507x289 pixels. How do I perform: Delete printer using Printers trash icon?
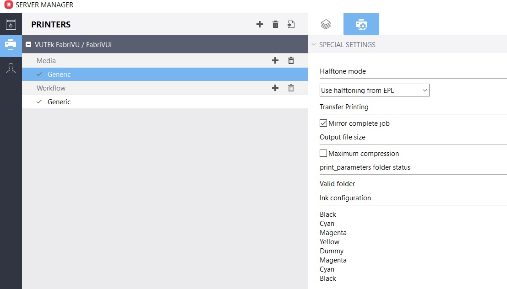276,24
